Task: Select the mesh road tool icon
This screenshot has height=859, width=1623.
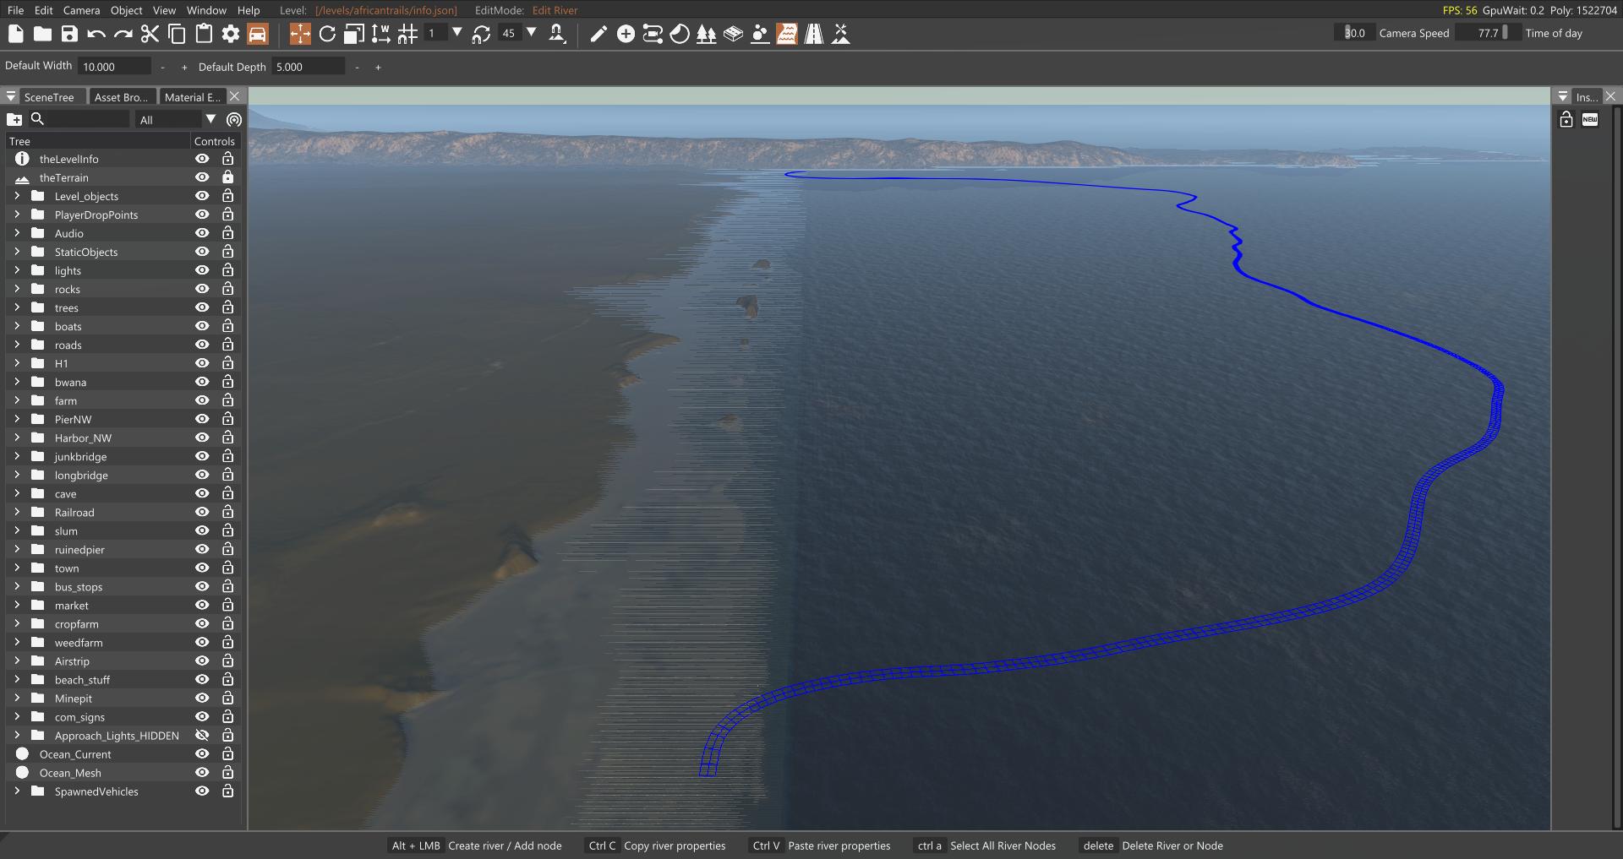Action: pyautogui.click(x=734, y=34)
